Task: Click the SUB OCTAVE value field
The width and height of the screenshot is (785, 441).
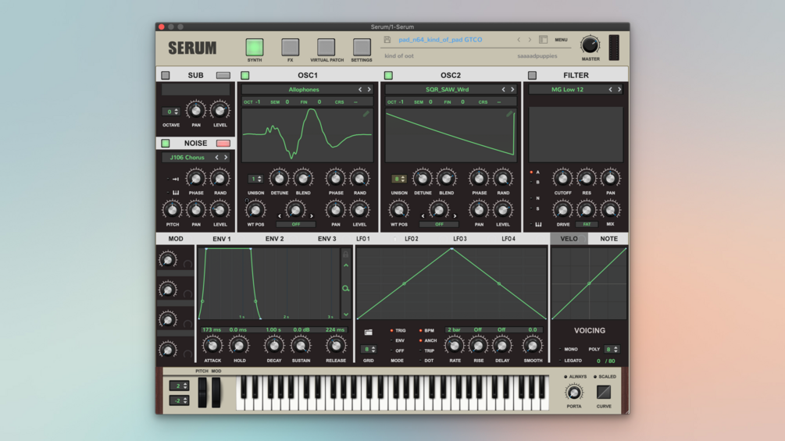Action: click(171, 112)
